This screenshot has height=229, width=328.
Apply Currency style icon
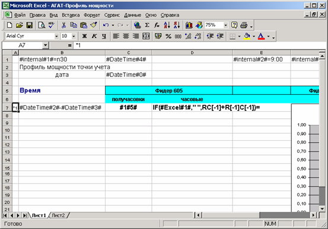pos(158,36)
